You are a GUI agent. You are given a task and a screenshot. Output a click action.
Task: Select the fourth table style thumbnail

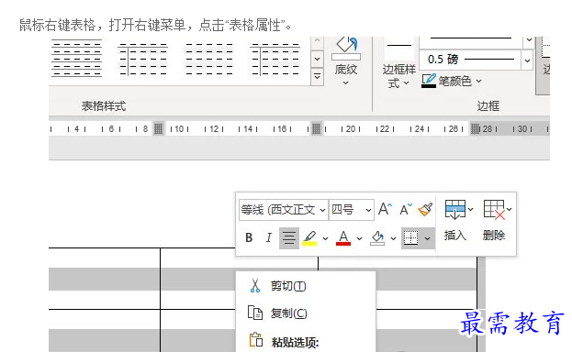tap(275, 59)
